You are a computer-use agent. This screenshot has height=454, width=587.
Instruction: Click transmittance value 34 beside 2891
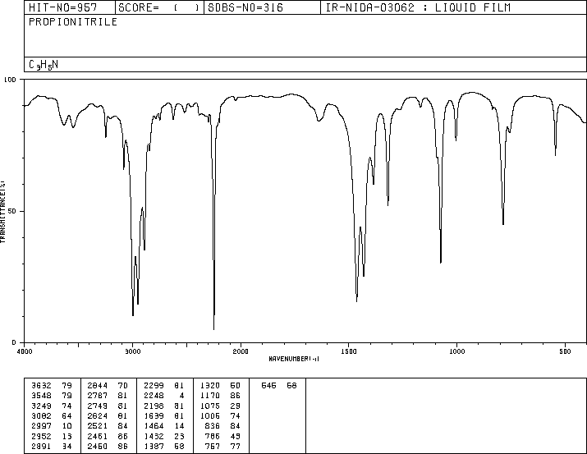point(67,446)
